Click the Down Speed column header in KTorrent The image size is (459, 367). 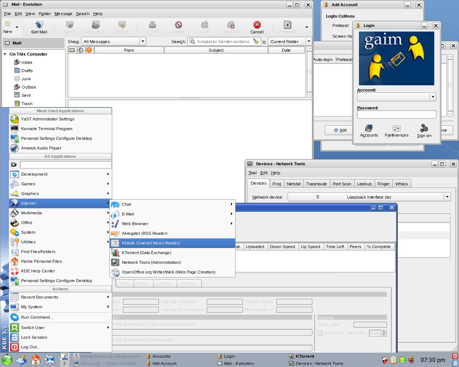283,247
